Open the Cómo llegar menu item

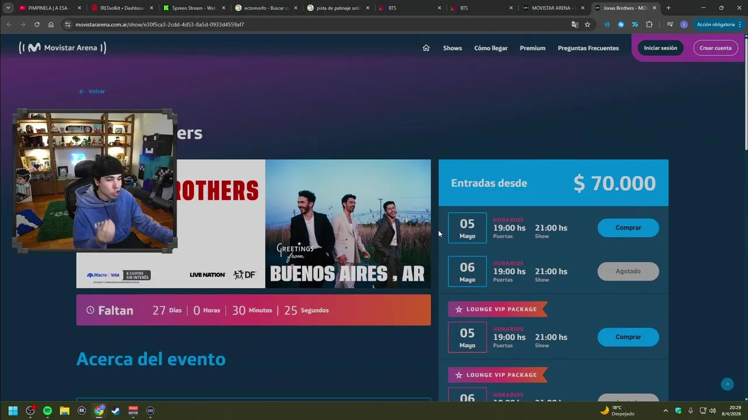point(491,48)
